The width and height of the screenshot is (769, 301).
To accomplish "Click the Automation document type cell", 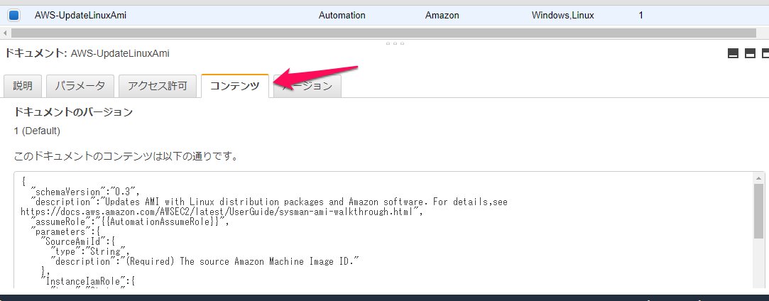I will pos(342,15).
